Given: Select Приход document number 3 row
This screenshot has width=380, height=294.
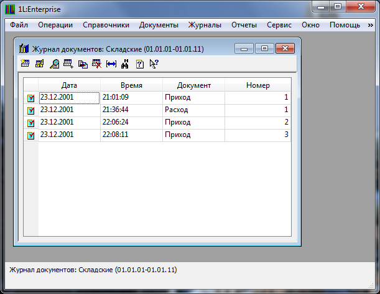Looking at the screenshot, I should click(x=193, y=135).
